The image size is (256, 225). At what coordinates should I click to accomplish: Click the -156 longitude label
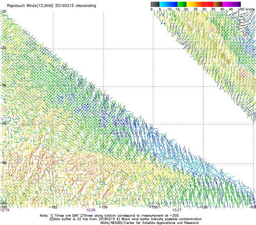[153, 207]
